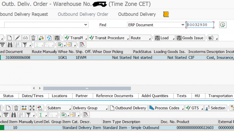The image size is (234, 131).
Task: Click the trash Delete icon in item toolbar
Action: pos(16,108)
